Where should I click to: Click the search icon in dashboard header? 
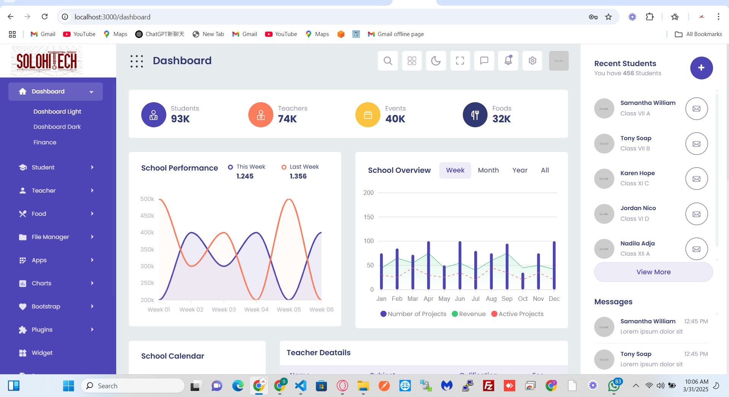point(388,61)
